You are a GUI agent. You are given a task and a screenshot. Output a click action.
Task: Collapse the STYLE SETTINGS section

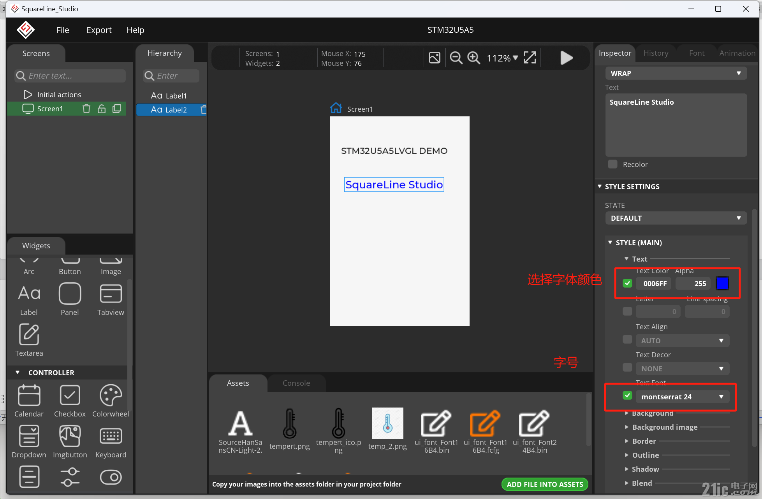pyautogui.click(x=600, y=186)
